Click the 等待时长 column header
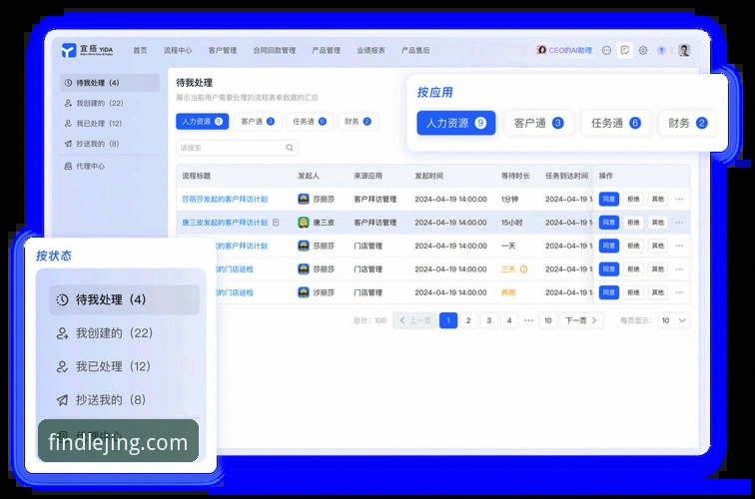Viewport: 755px width, 499px height. tap(515, 176)
